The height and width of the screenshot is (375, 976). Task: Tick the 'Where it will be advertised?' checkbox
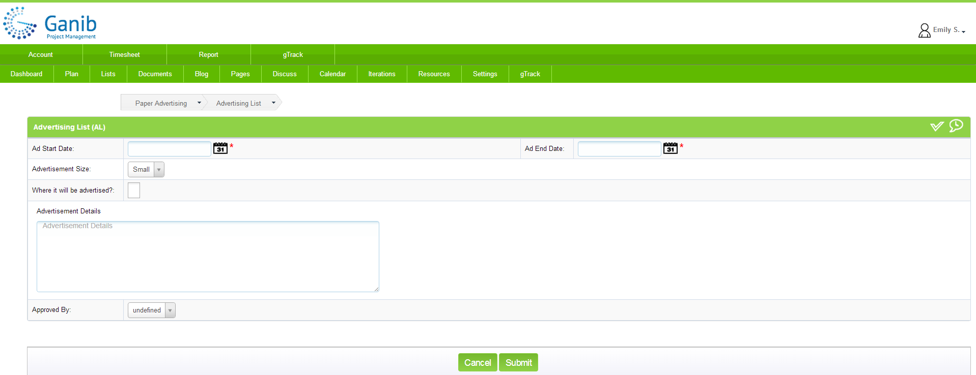134,190
